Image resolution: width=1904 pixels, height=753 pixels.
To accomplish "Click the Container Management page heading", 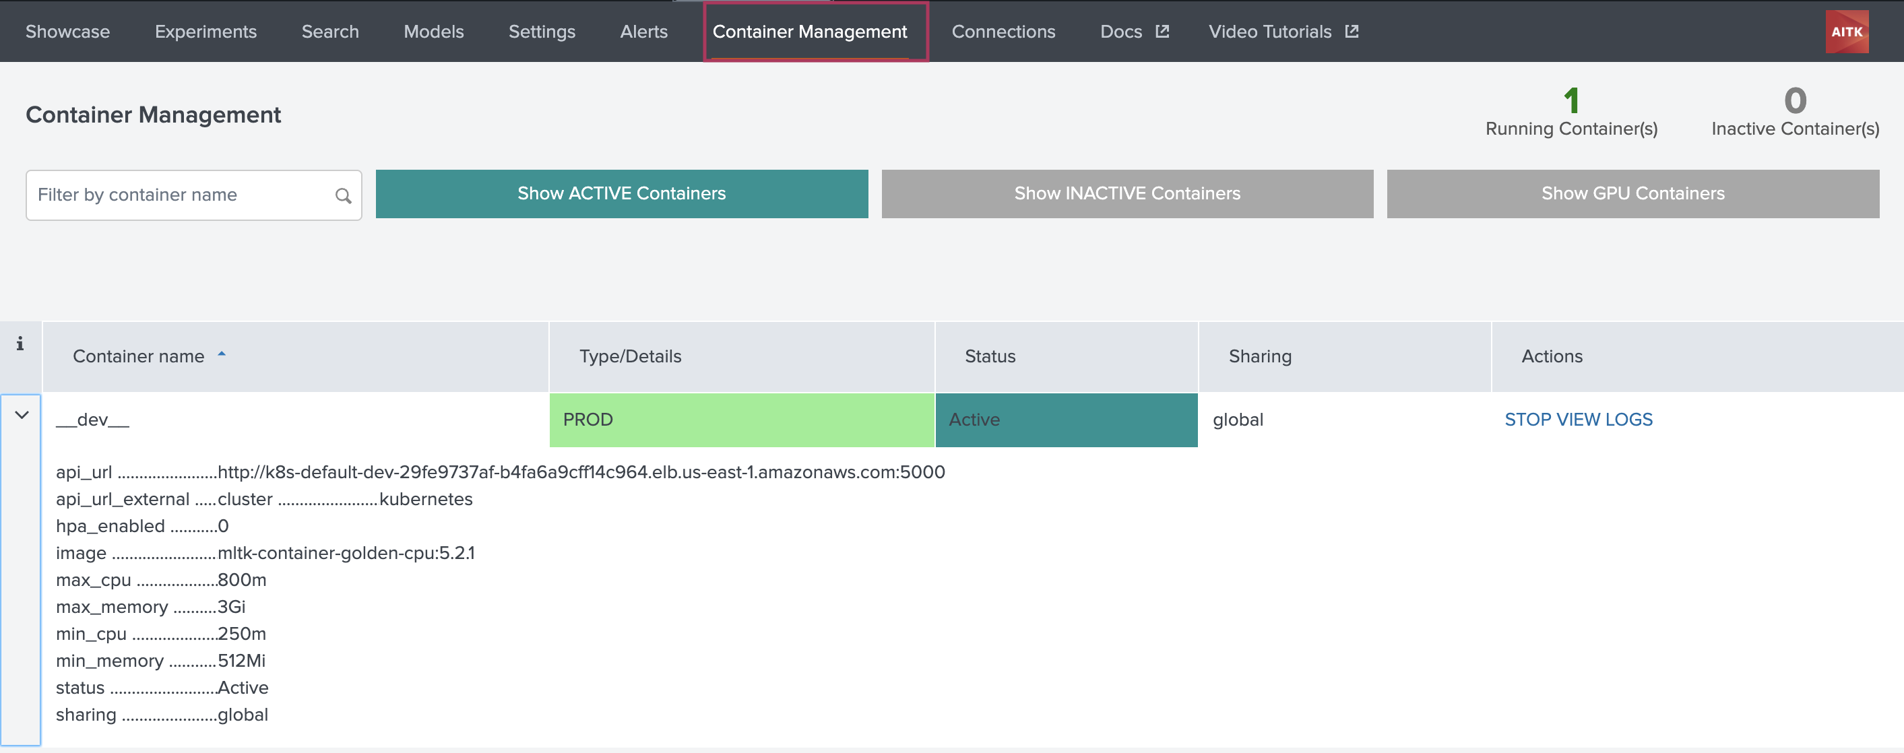I will (x=153, y=115).
